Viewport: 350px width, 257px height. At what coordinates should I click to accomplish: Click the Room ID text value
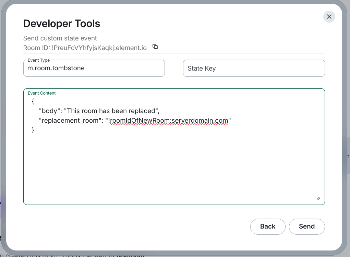99,48
